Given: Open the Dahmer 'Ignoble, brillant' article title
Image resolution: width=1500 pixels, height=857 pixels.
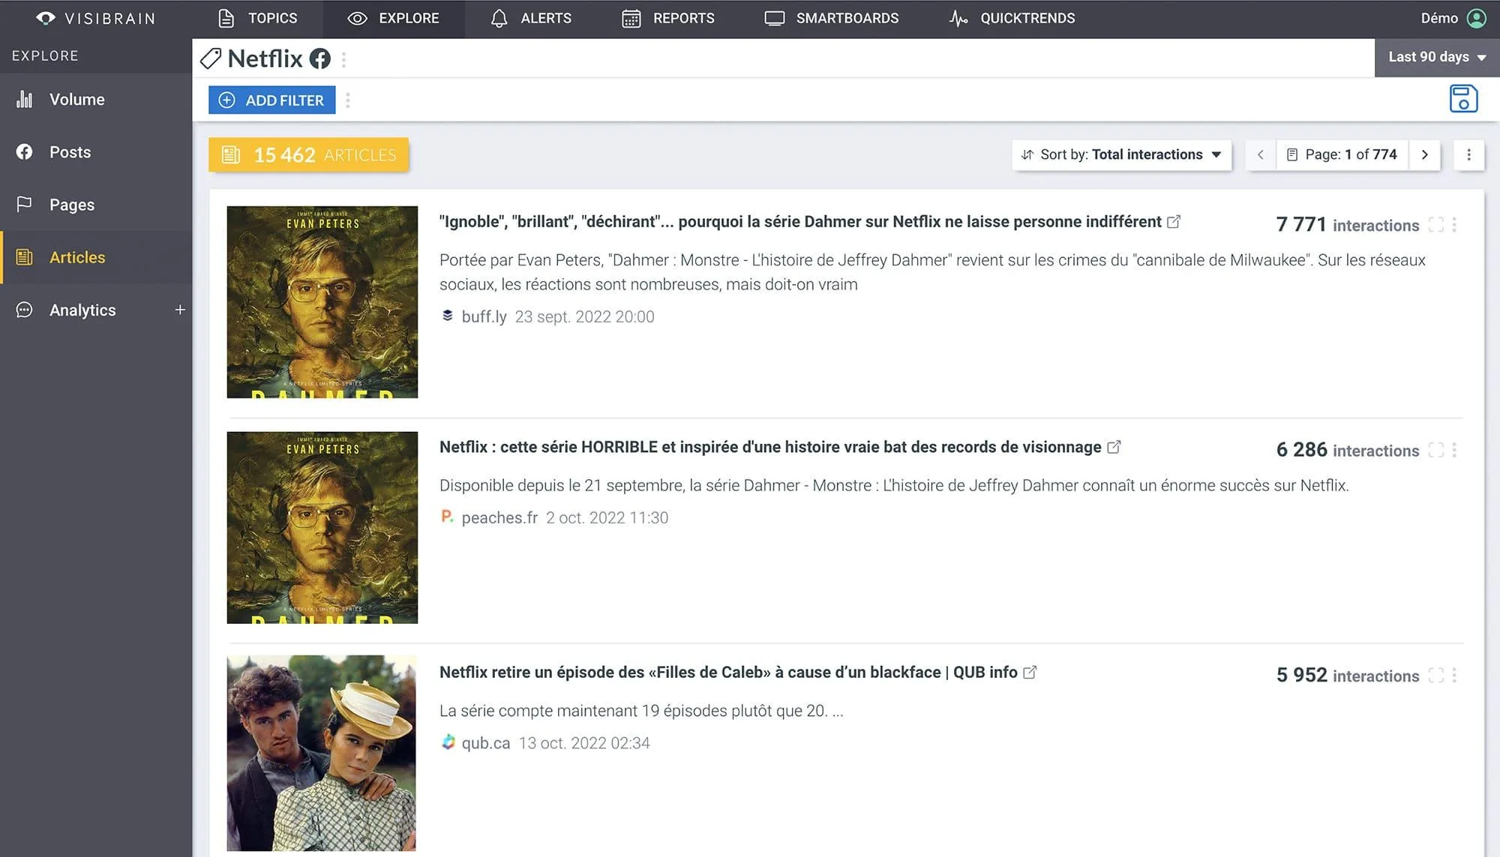Looking at the screenshot, I should coord(800,222).
